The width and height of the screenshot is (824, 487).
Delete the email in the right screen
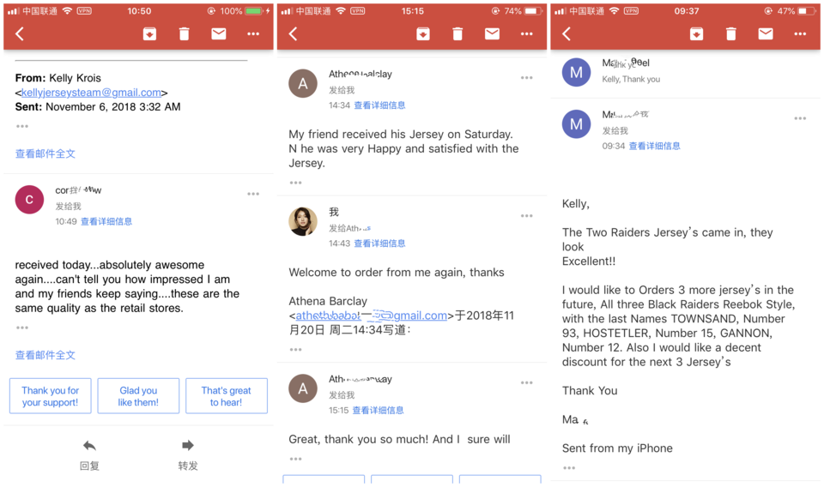click(730, 34)
